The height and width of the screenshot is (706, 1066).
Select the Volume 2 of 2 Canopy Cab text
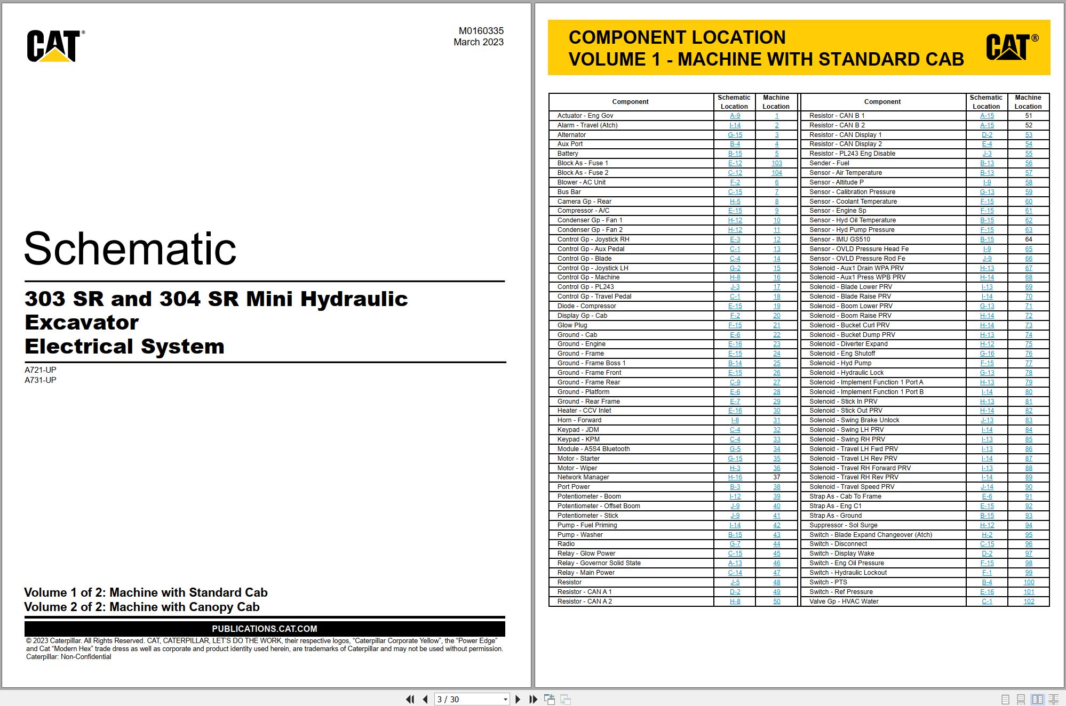[x=142, y=607]
